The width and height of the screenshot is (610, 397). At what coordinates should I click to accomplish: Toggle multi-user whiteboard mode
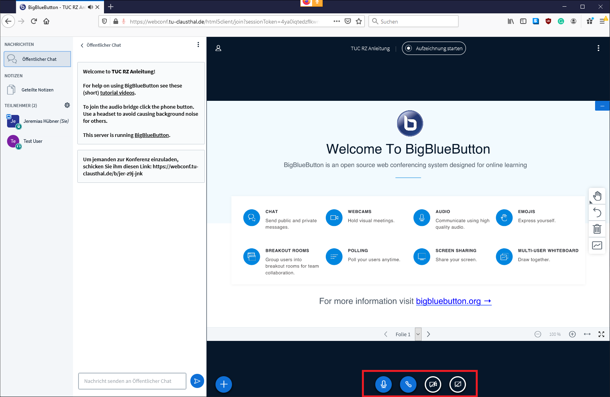click(597, 245)
